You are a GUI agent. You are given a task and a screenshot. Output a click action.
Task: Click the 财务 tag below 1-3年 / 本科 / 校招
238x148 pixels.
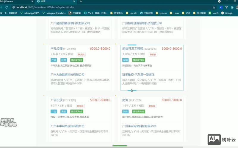click(125, 112)
